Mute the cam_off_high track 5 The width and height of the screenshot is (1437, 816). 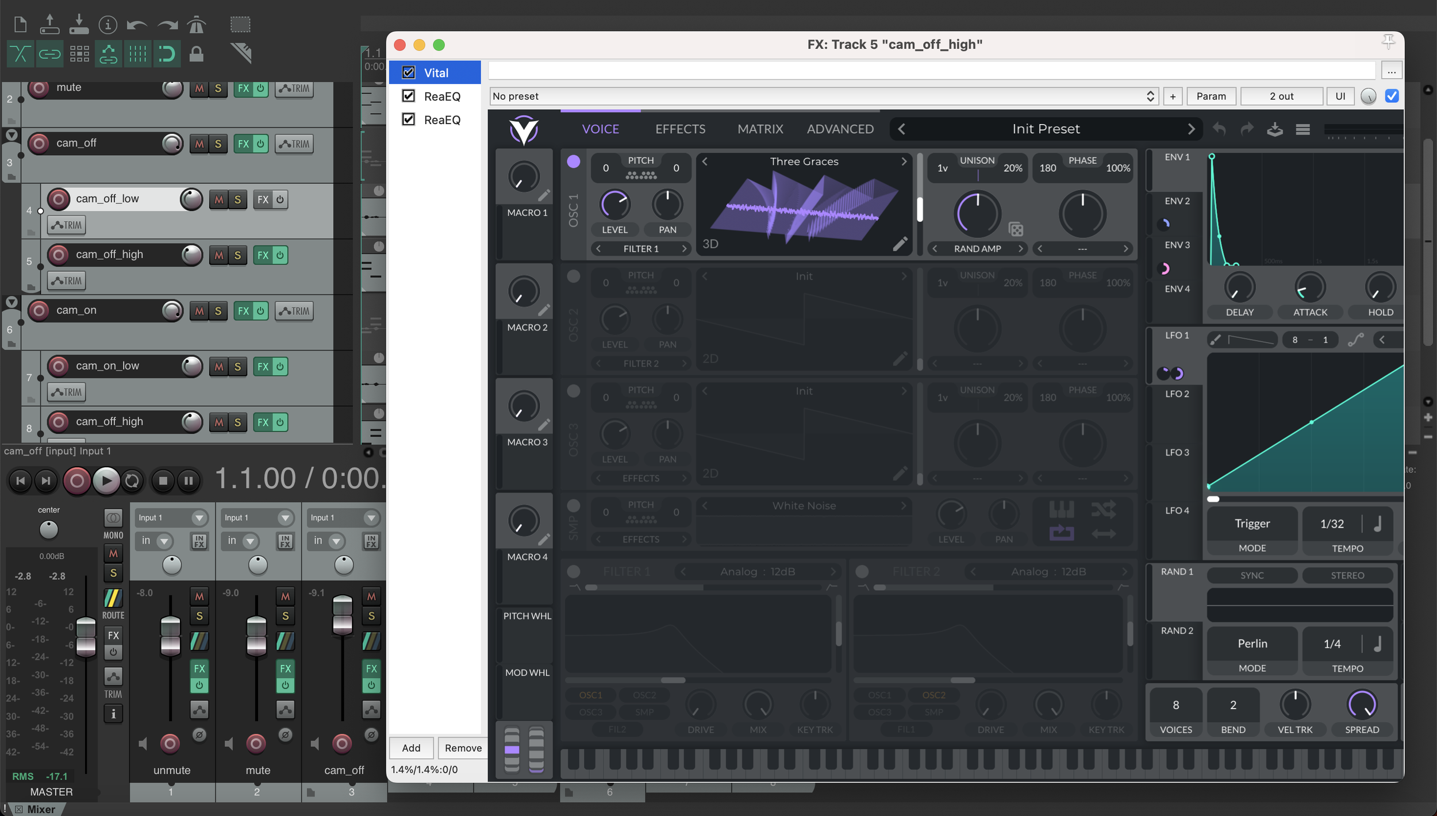point(218,255)
